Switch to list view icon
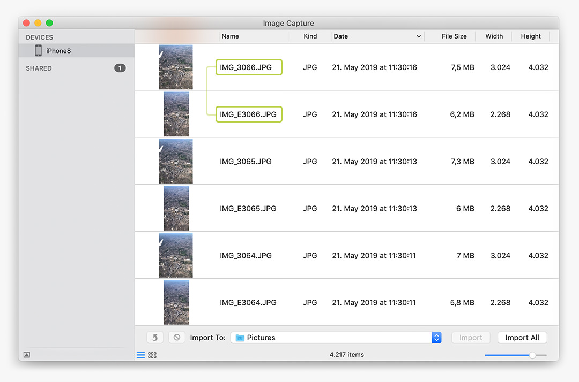579x382 pixels. 141,355
